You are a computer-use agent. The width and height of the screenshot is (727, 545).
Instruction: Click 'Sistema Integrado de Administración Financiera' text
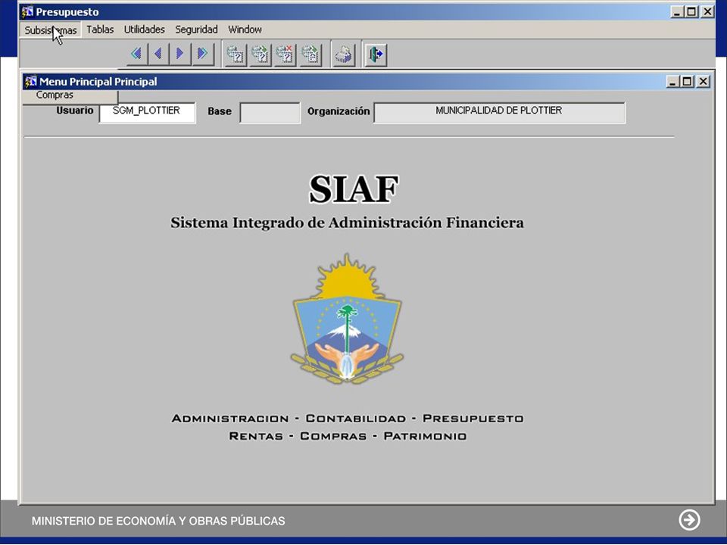click(347, 223)
